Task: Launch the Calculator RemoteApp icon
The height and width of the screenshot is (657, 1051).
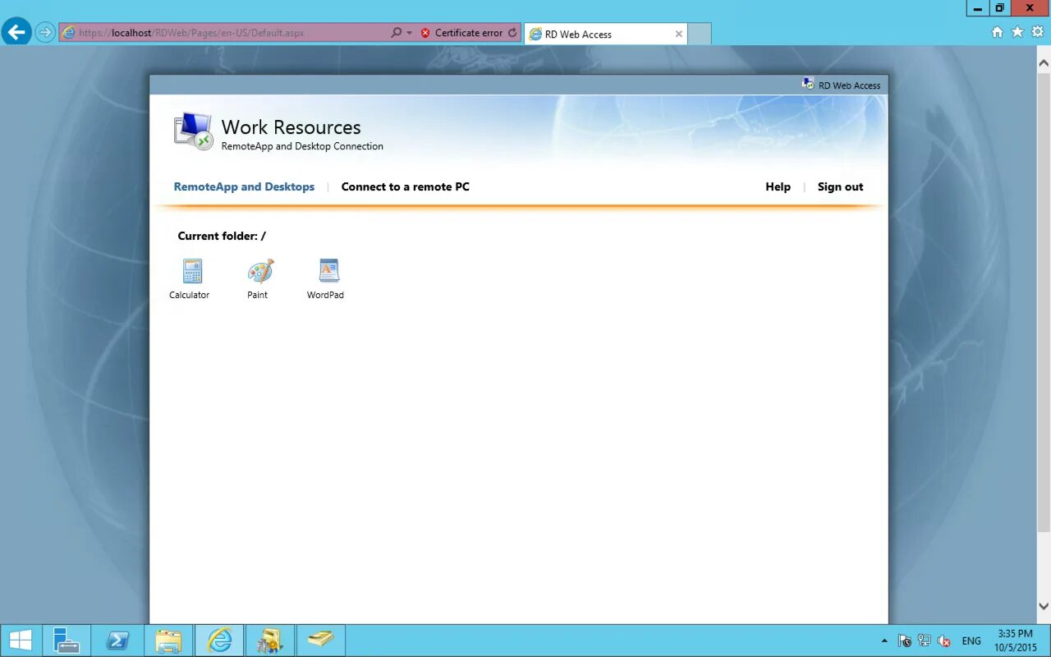Action: 192,271
